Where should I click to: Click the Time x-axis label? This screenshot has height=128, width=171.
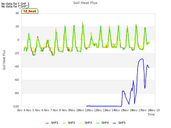tap(151, 114)
